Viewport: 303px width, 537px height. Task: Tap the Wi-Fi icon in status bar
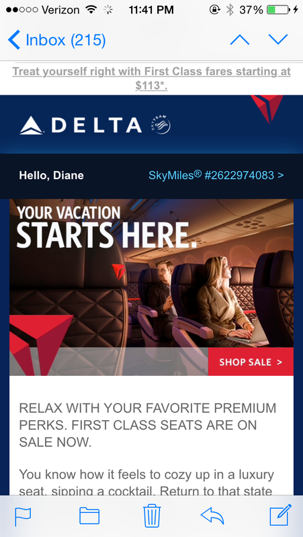tap(91, 10)
